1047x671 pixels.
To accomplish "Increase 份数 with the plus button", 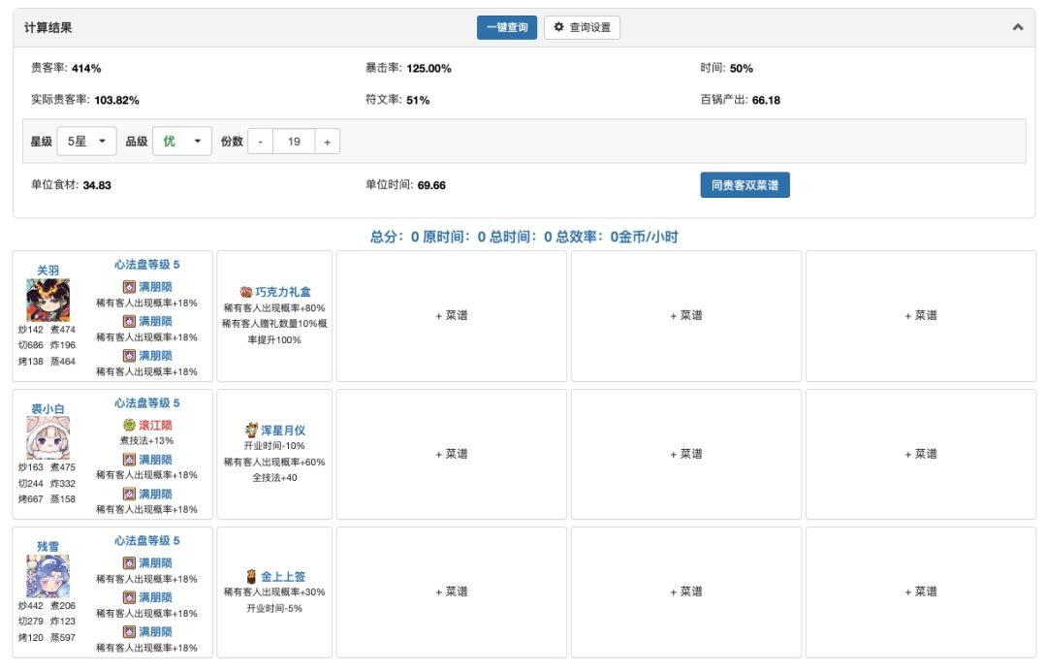I will click(327, 142).
